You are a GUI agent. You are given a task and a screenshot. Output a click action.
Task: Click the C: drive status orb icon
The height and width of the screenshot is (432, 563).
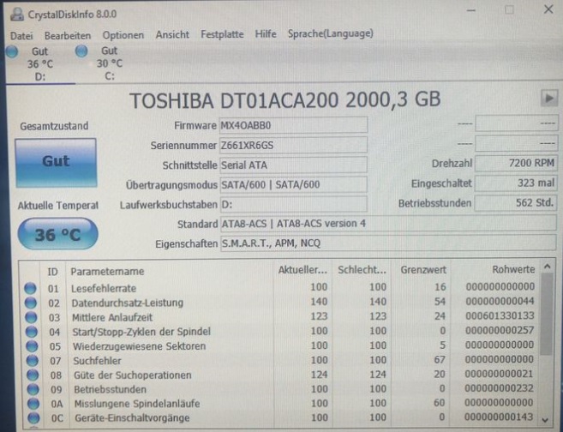pyautogui.click(x=81, y=51)
